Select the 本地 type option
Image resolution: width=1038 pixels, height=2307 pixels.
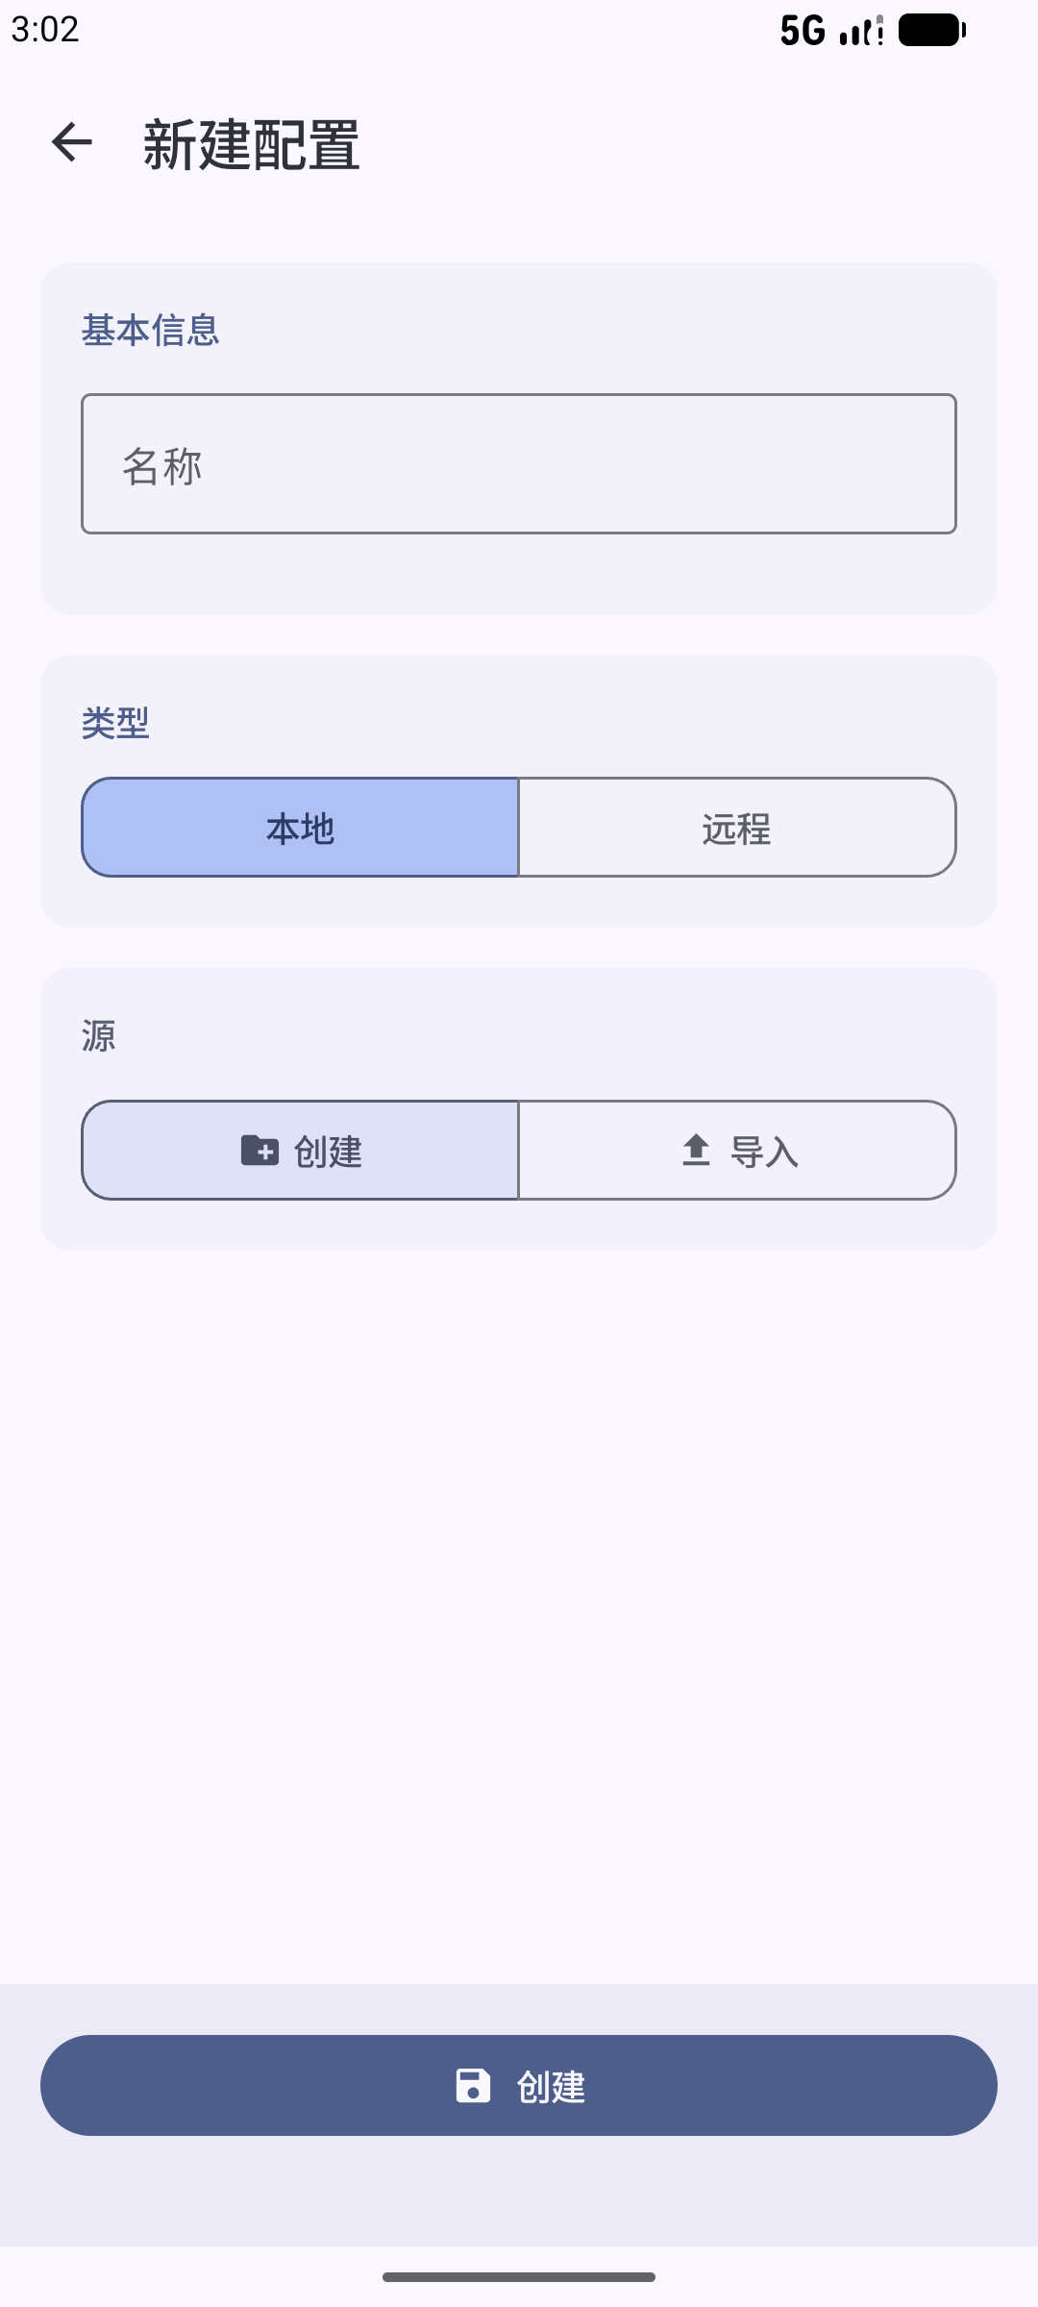coord(300,828)
